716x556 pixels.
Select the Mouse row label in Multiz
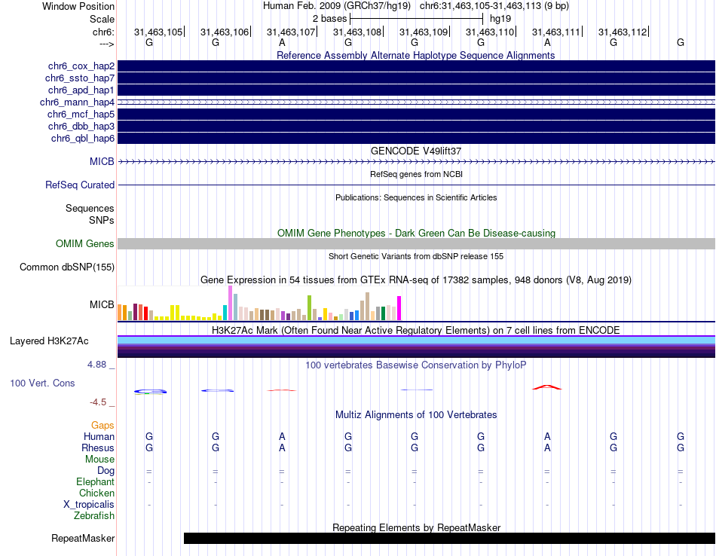tap(99, 460)
